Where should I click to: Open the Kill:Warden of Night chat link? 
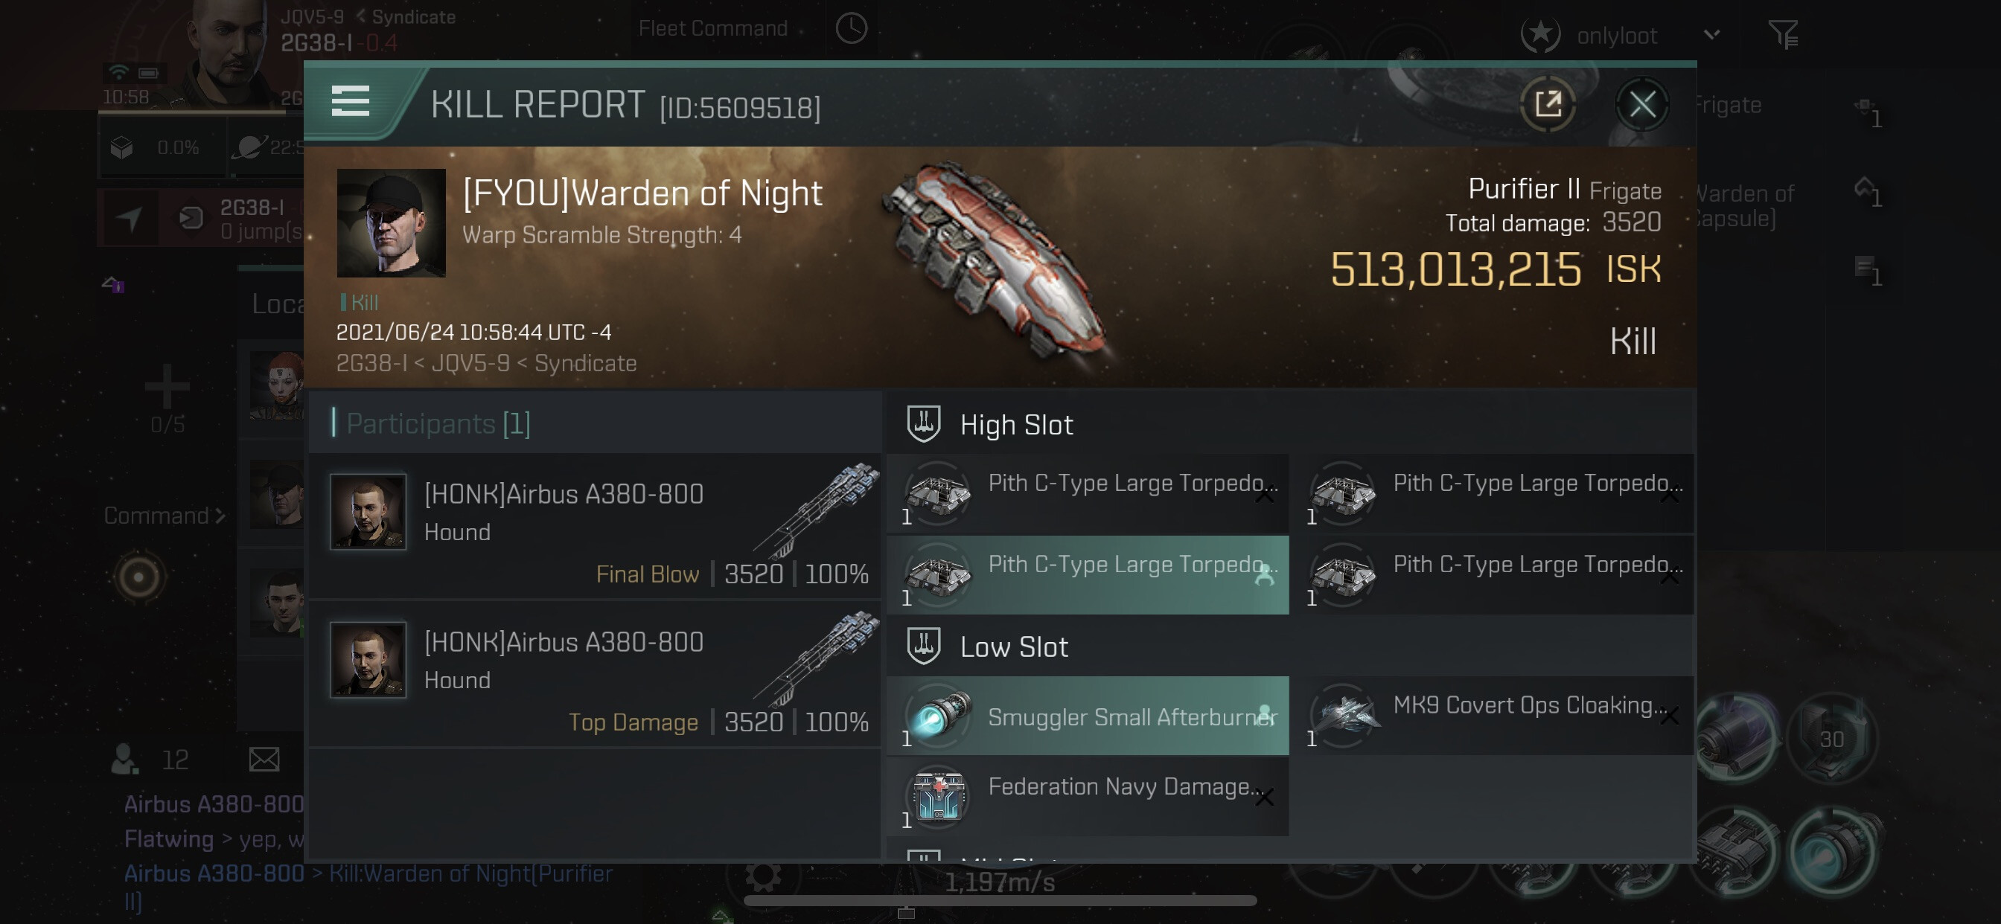coord(470,873)
